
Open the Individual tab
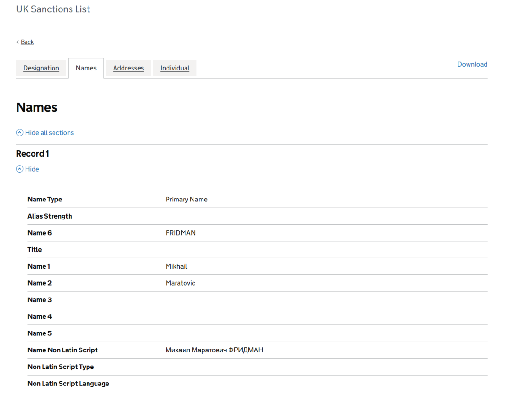175,68
